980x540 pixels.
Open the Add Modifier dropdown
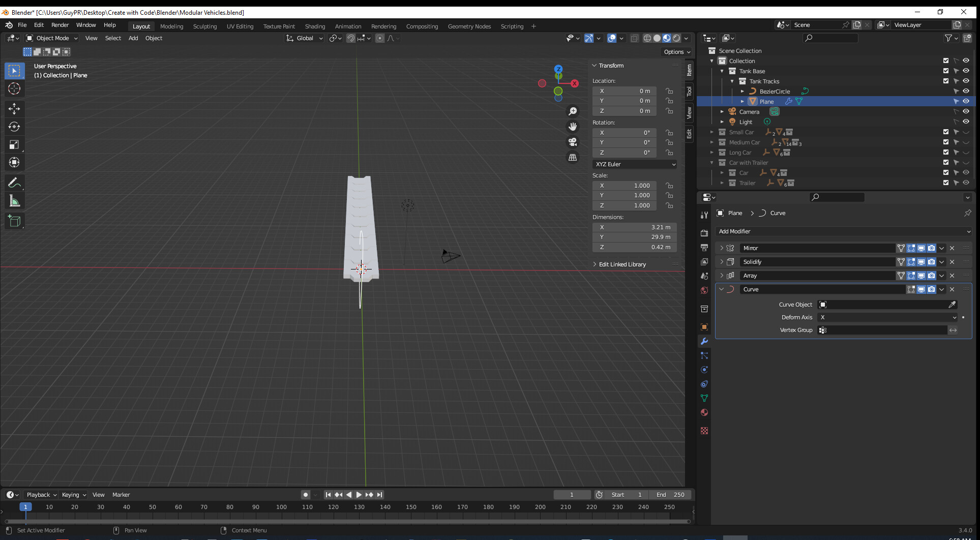coord(843,231)
